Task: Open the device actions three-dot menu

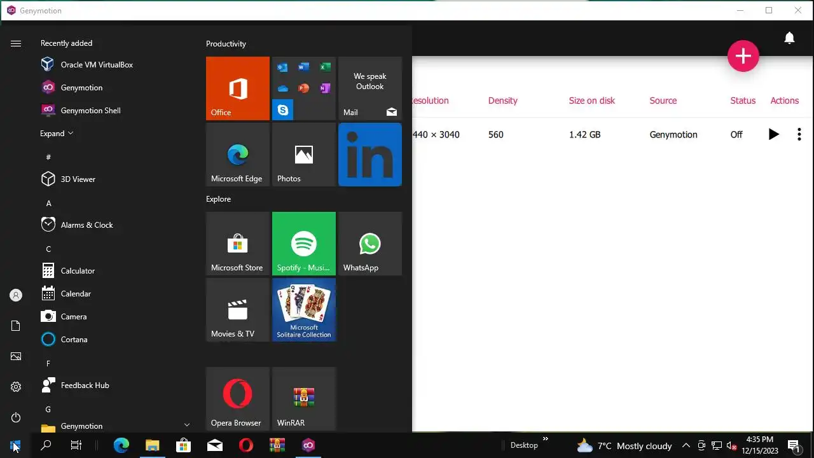Action: (799, 134)
